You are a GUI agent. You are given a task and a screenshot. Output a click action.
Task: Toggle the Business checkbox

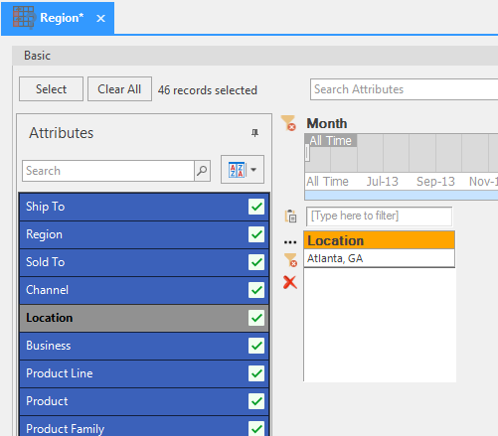pyautogui.click(x=256, y=346)
